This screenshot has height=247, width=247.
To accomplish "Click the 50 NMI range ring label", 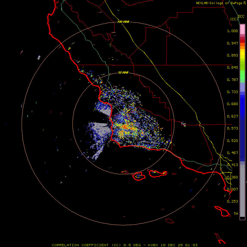I will (x=123, y=72).
